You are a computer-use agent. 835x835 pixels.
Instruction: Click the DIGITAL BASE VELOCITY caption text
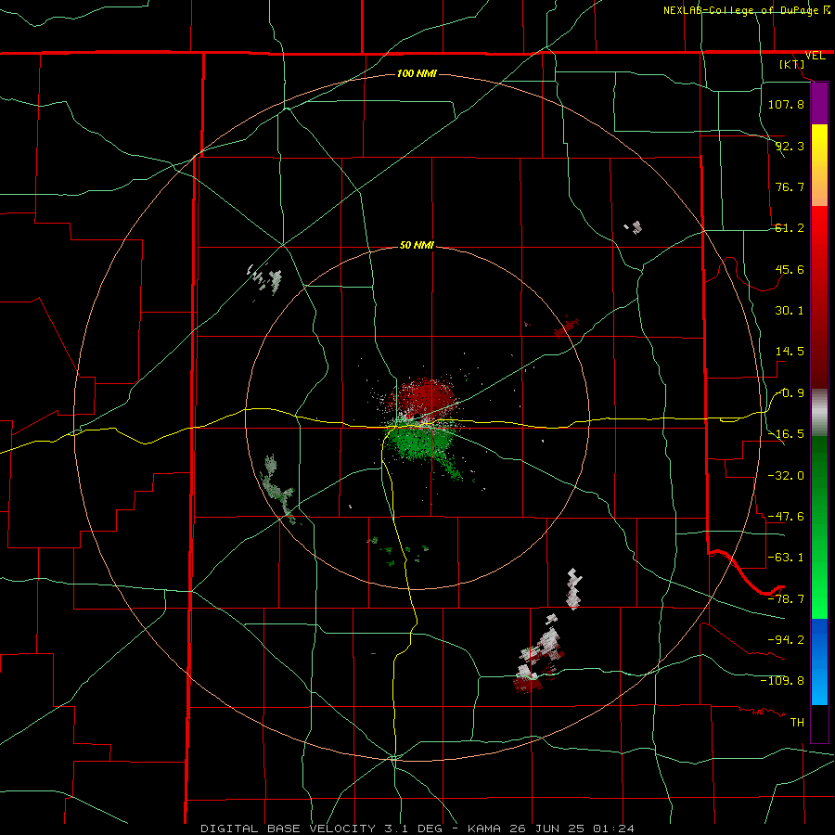pyautogui.click(x=289, y=829)
